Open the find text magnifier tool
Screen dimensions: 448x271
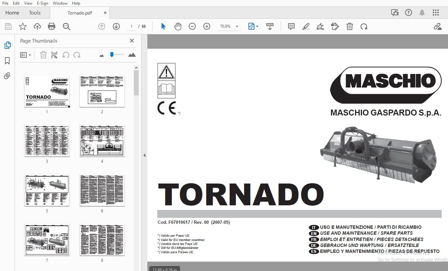click(66, 26)
